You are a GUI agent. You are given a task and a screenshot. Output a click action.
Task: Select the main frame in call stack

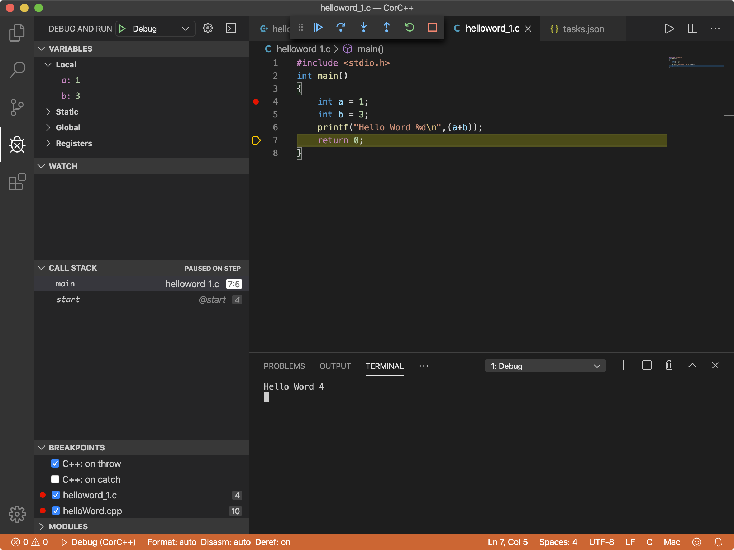pyautogui.click(x=142, y=284)
